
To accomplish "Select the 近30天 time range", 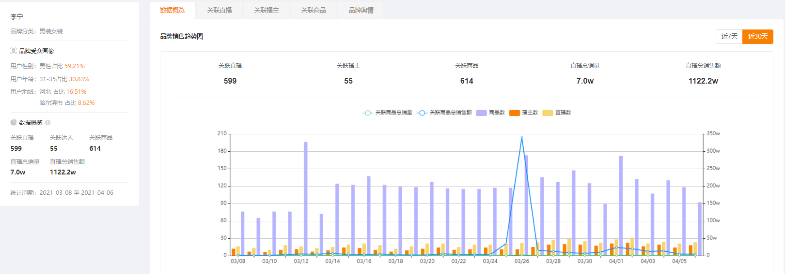I will (x=758, y=36).
